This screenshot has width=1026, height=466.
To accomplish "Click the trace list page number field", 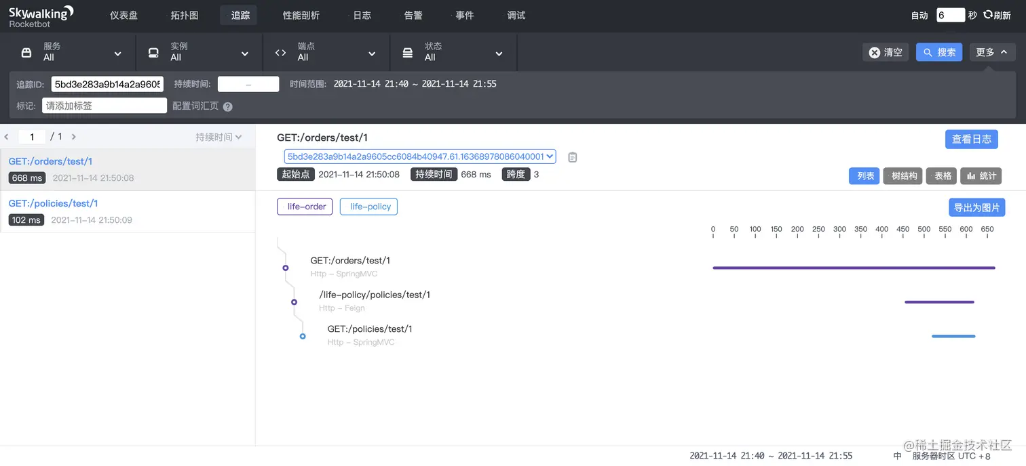I will tap(32, 137).
